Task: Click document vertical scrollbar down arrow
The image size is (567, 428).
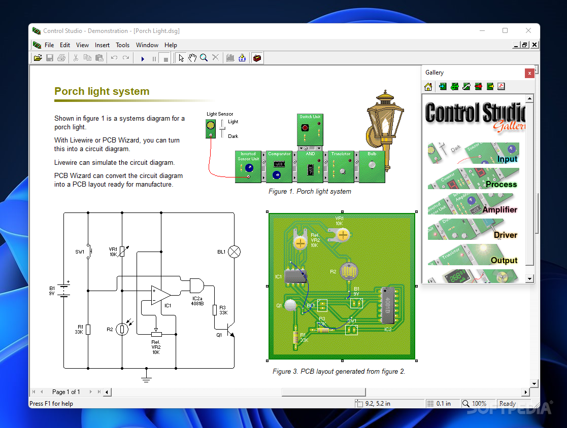Action: tap(534, 383)
